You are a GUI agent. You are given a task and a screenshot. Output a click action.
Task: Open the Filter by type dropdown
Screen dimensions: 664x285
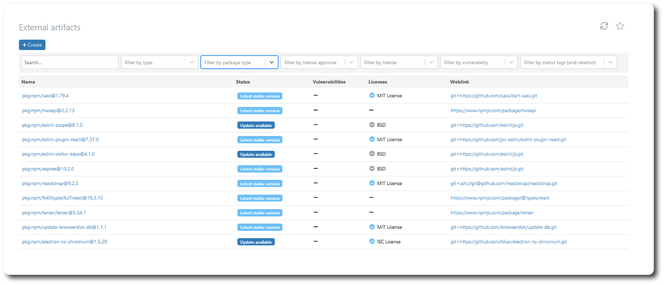(x=159, y=62)
